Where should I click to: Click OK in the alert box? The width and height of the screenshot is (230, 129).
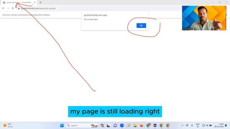141,25
